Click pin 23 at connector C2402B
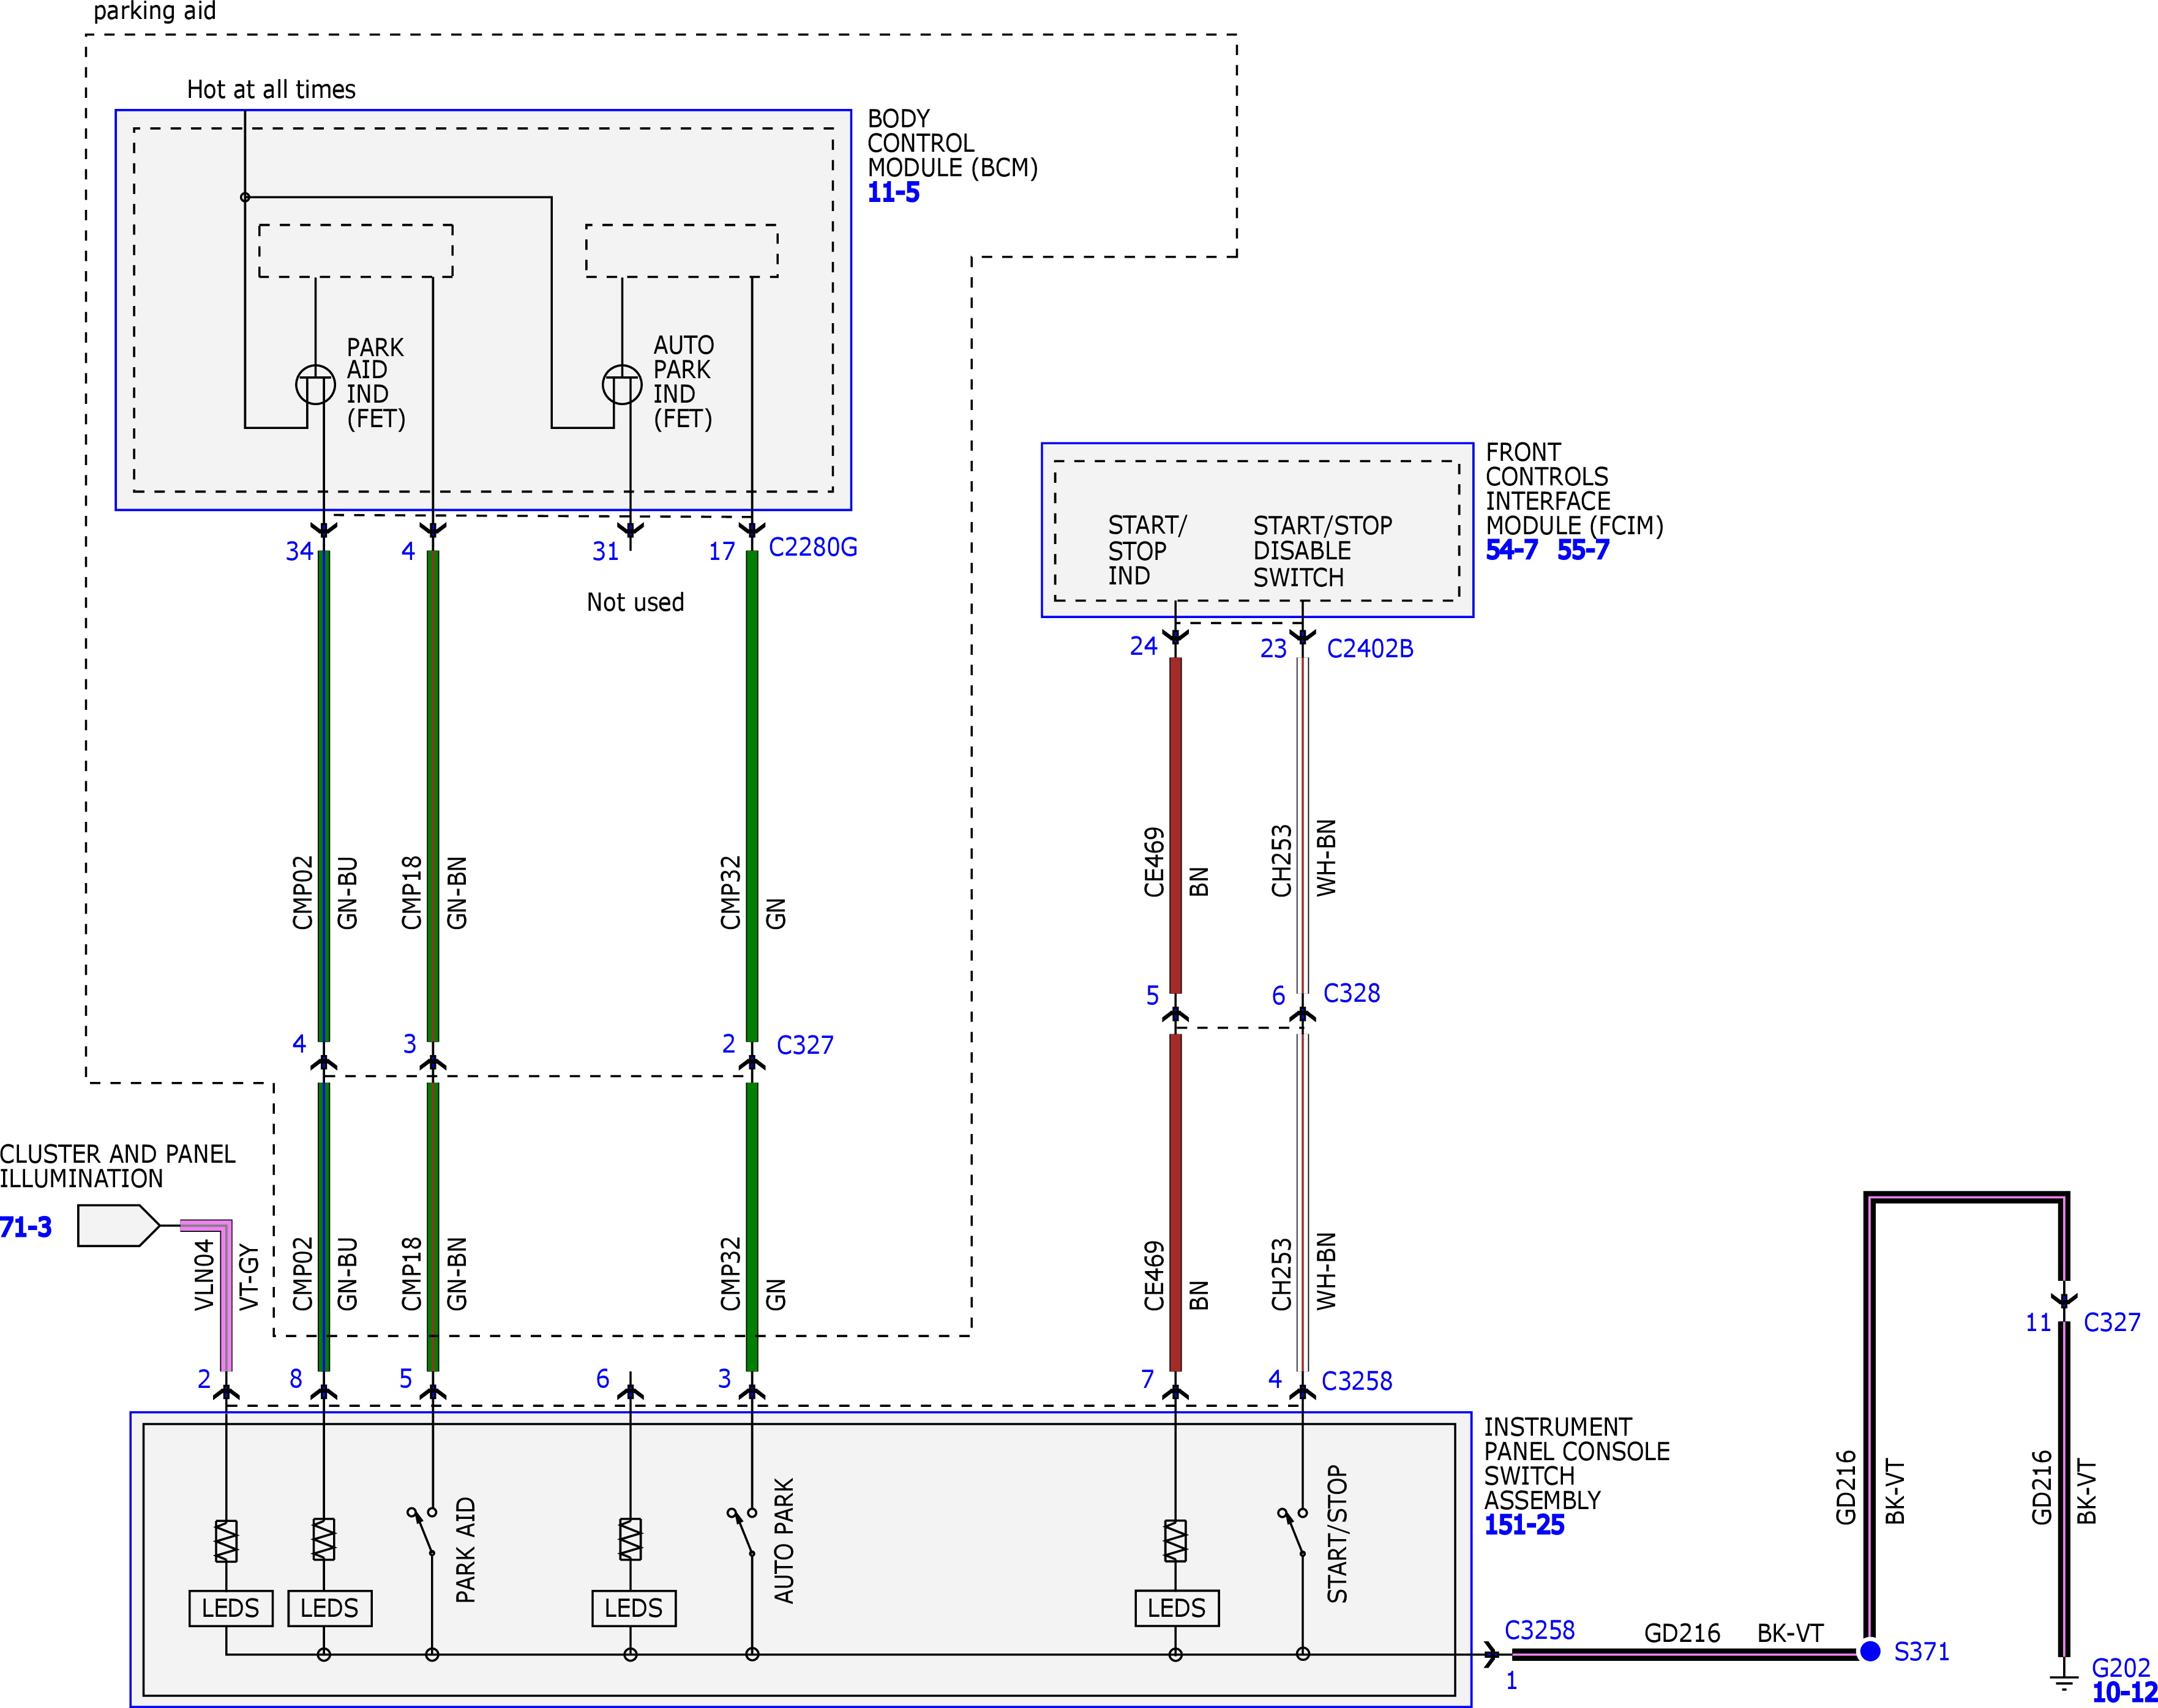2158x1708 pixels. 1273,648
